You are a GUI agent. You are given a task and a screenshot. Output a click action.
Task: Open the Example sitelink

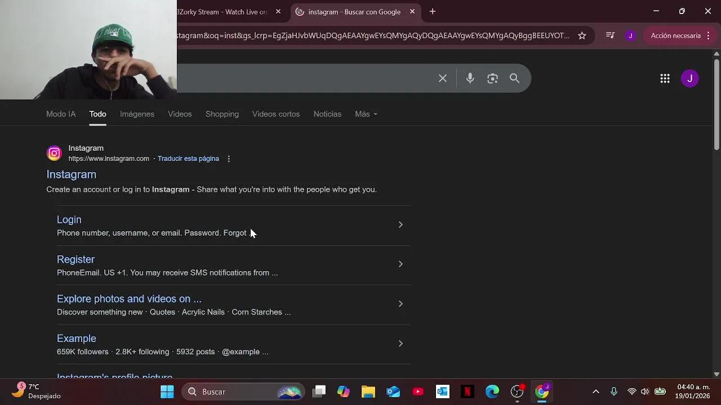[x=77, y=339]
